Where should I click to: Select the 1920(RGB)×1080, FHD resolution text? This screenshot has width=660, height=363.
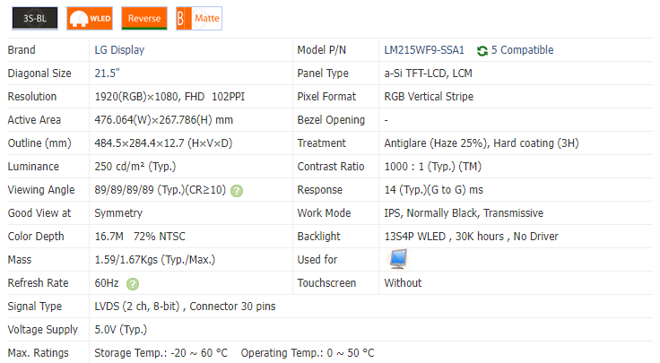click(x=150, y=97)
